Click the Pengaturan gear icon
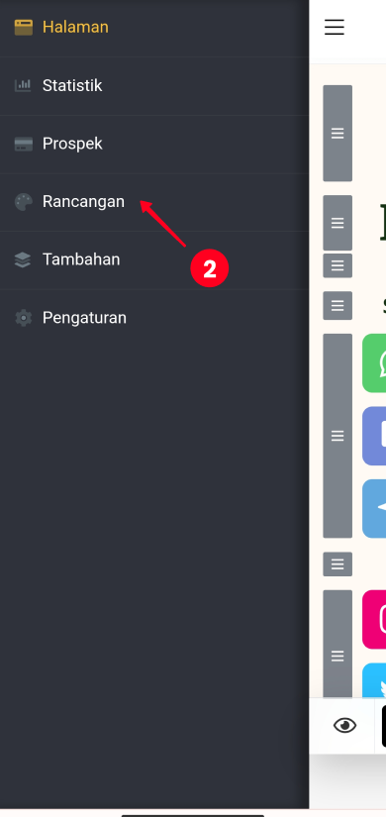Image resolution: width=386 pixels, height=817 pixels. 23,318
